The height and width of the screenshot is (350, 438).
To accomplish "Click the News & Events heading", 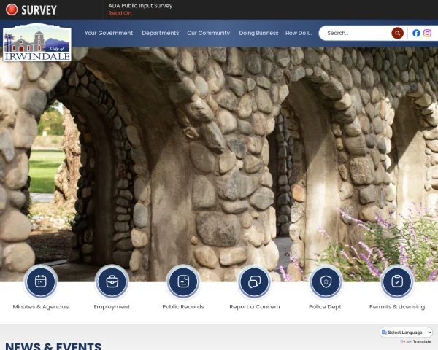I will click(x=53, y=346).
